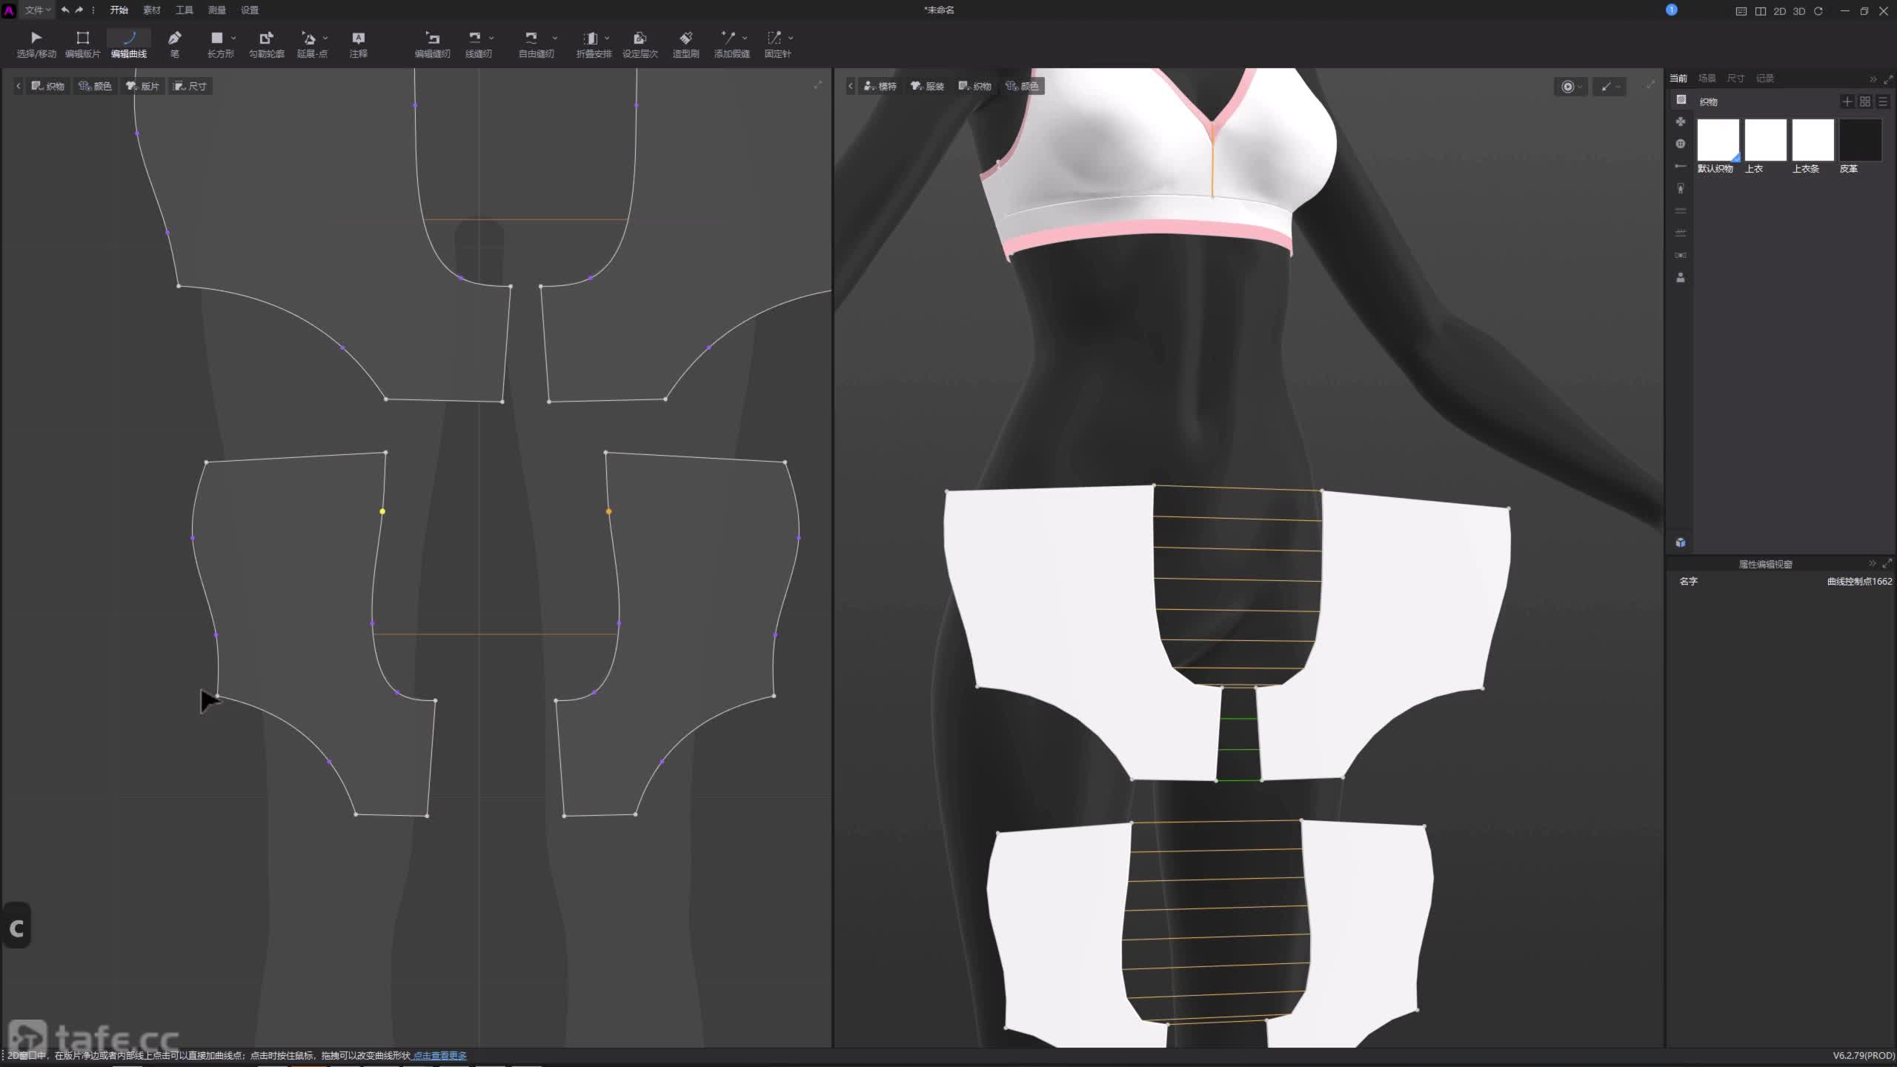Switch to the 记录 record tab
The width and height of the screenshot is (1897, 1067).
[1765, 78]
